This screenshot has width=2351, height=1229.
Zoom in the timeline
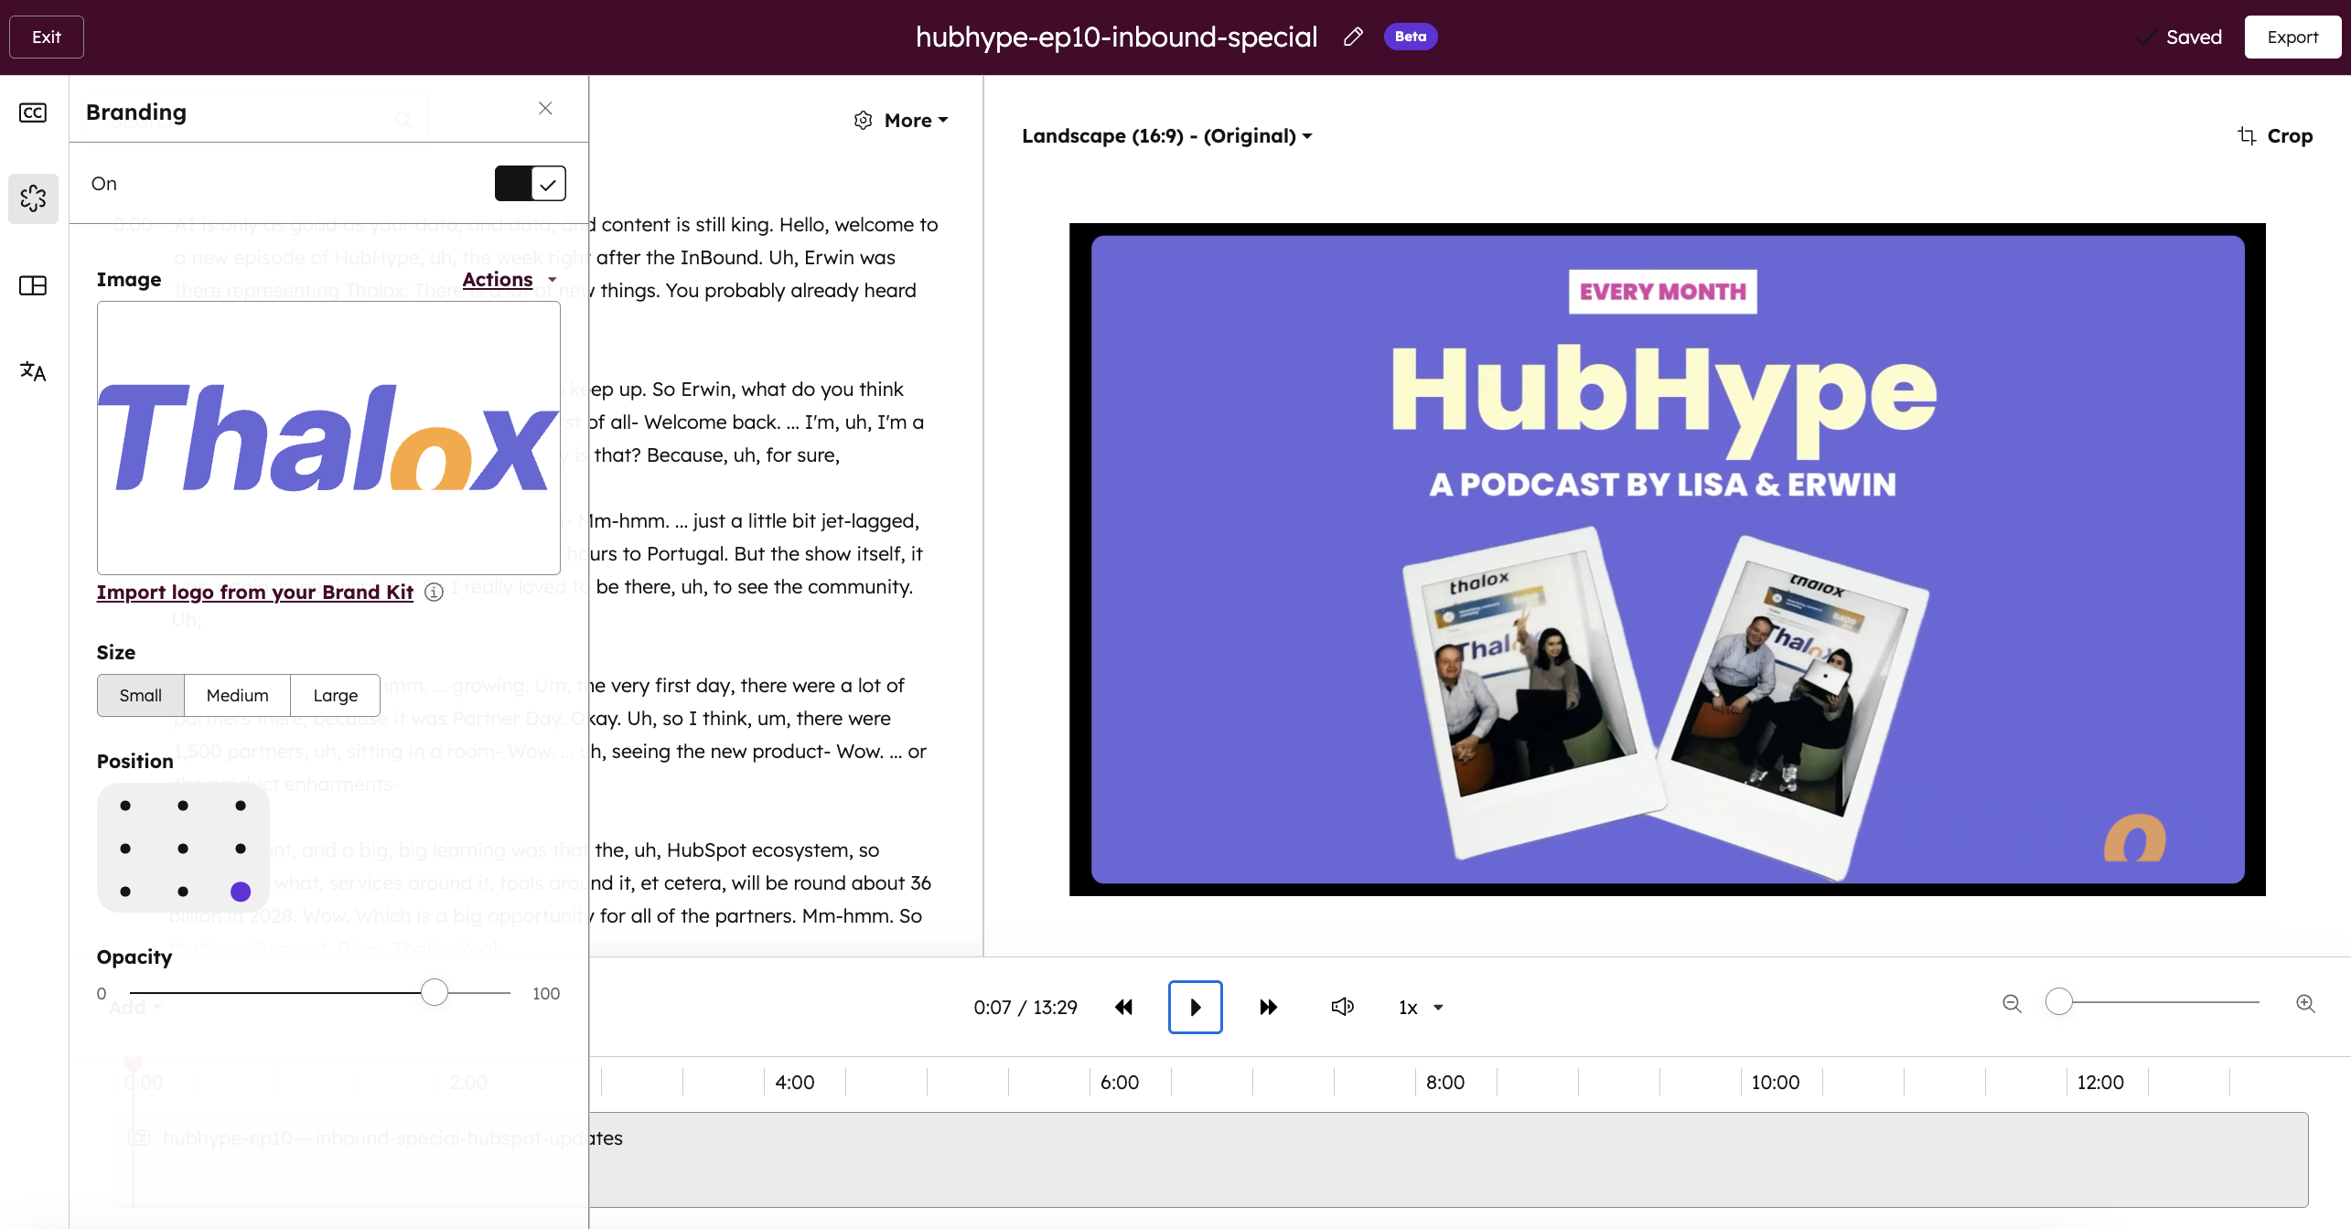coord(2306,1004)
